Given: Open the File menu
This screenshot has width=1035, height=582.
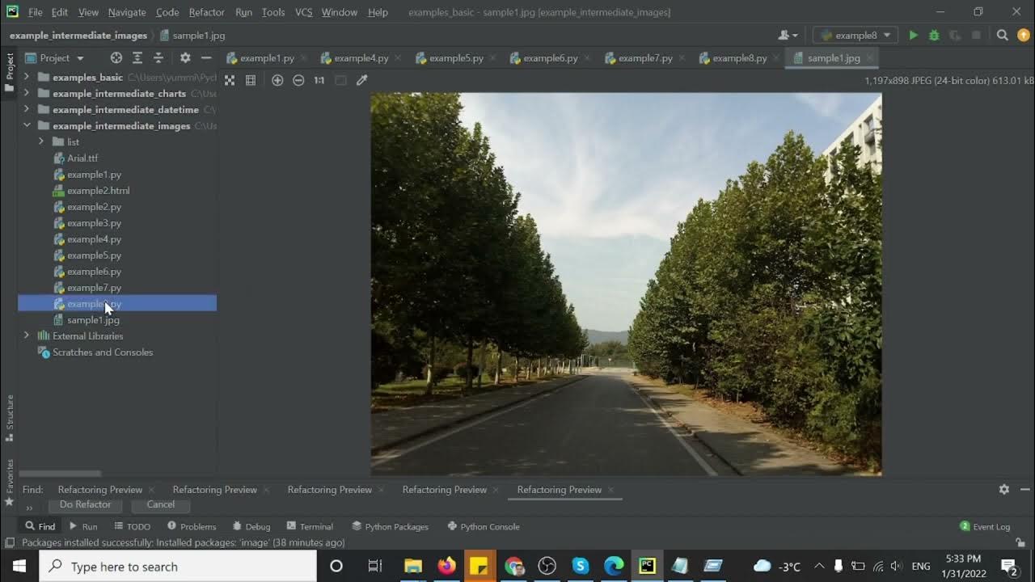Looking at the screenshot, I should [x=36, y=12].
